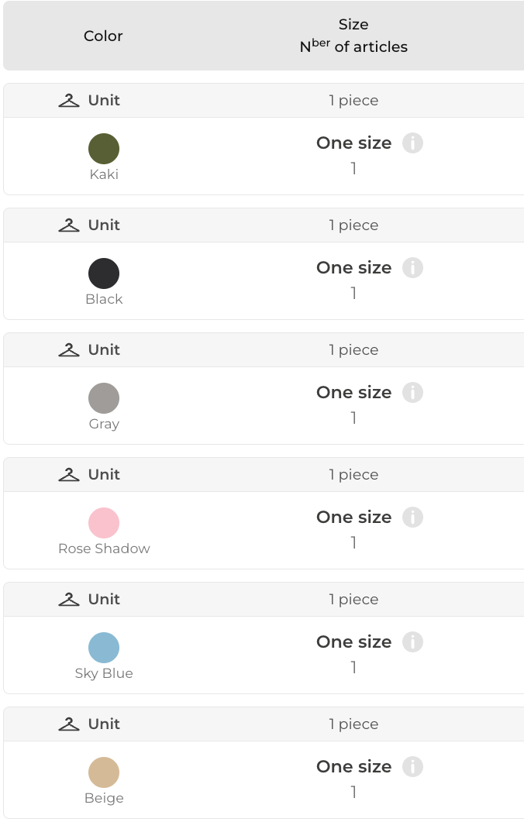Viewport: 524px width, 829px height.
Task: Select the Kaki color swatch
Action: tap(104, 149)
